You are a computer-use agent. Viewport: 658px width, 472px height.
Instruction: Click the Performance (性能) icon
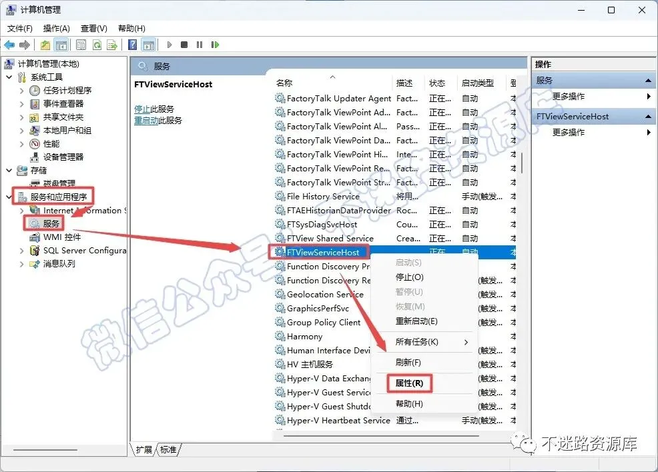(x=35, y=144)
